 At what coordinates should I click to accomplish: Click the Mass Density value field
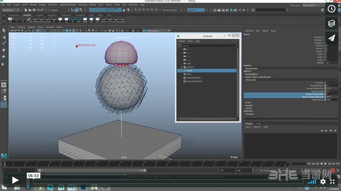point(332,100)
